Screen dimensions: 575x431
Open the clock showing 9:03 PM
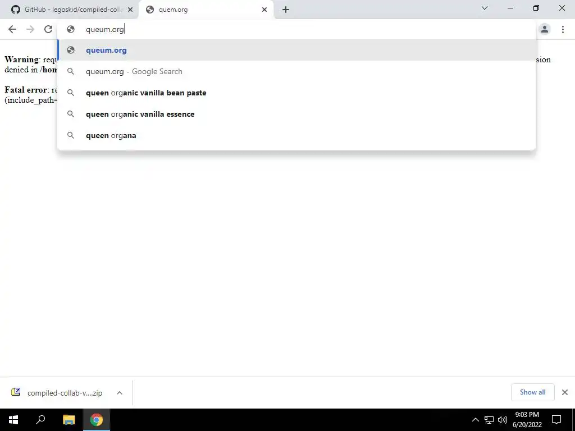(527, 420)
